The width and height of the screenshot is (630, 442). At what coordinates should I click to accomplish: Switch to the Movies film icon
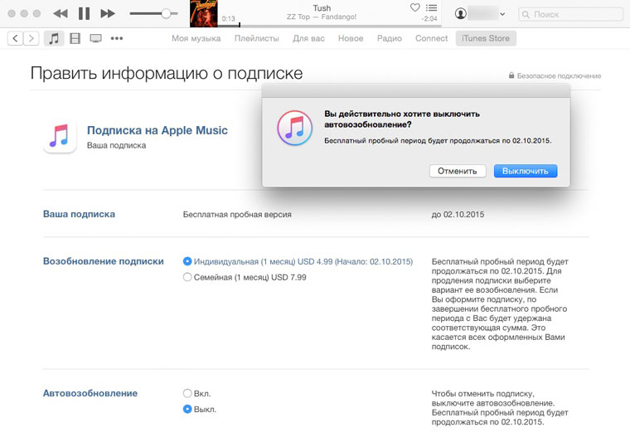(75, 39)
